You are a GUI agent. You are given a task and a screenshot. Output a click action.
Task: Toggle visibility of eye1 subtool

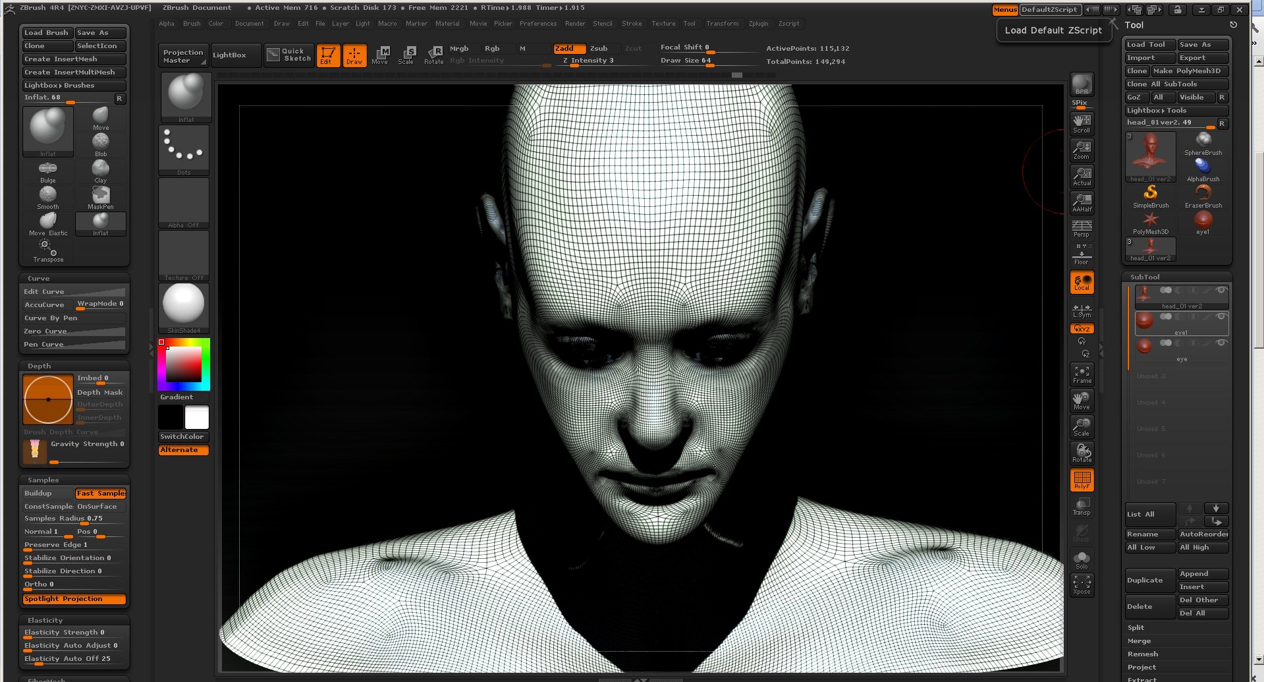click(x=1221, y=316)
